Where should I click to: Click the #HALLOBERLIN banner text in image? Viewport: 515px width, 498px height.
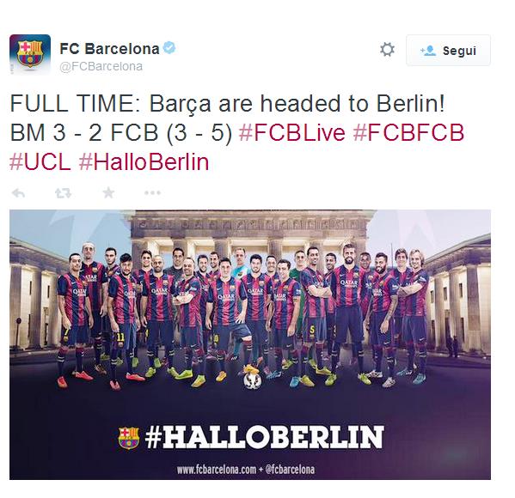click(x=264, y=438)
